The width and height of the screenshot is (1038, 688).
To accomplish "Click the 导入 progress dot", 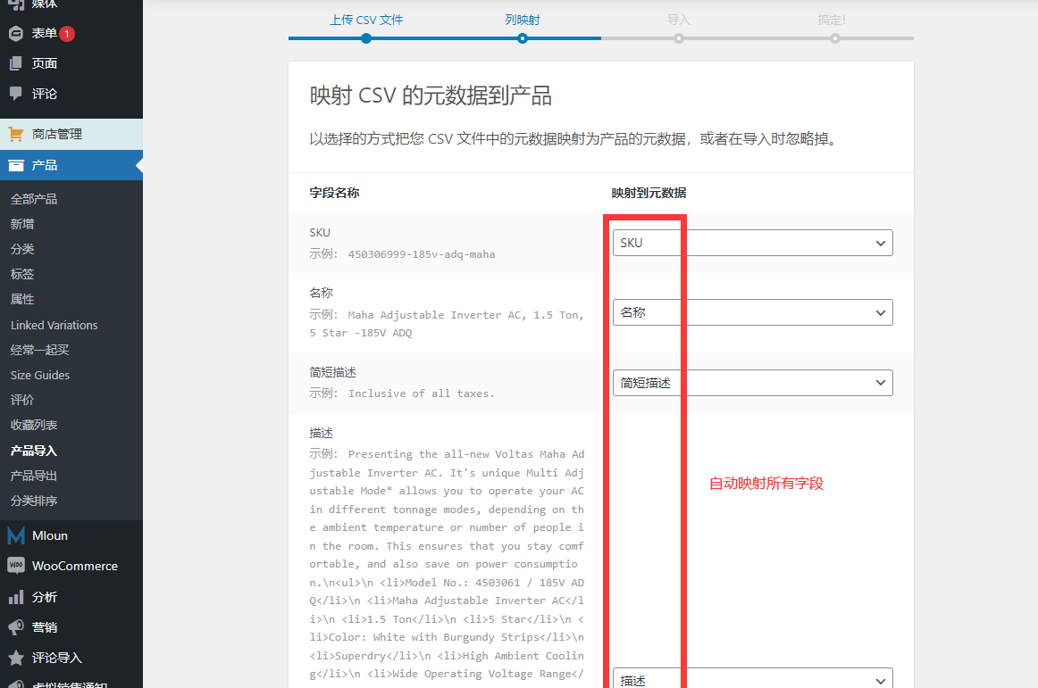I will coord(679,38).
